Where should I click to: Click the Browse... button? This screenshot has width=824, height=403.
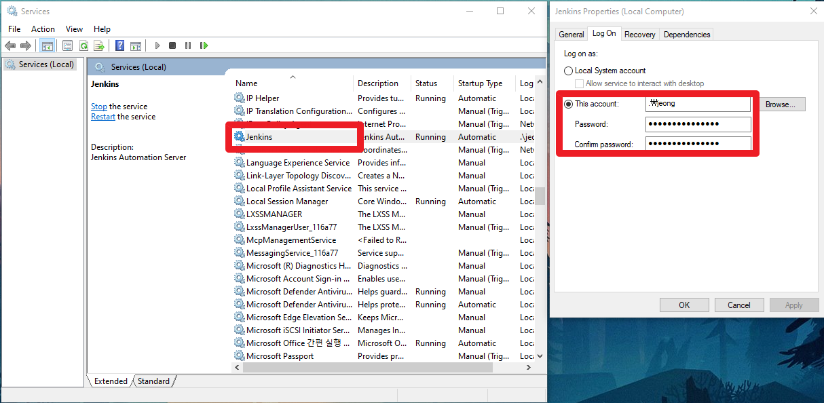pos(782,104)
